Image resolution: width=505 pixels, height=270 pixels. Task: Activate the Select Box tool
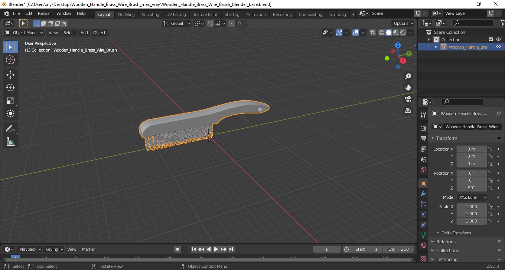pyautogui.click(x=10, y=47)
